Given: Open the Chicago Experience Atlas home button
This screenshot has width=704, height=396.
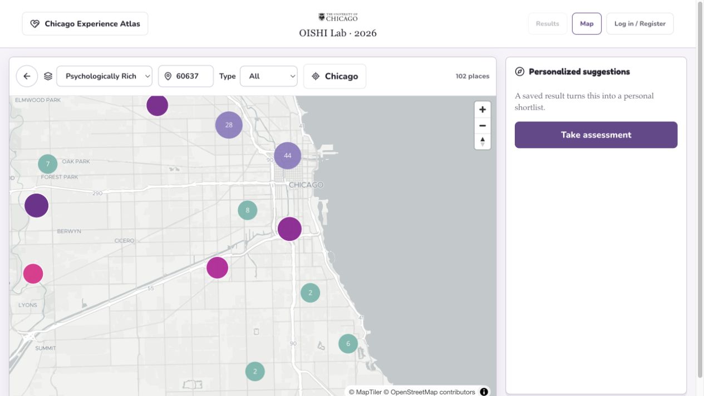Looking at the screenshot, I should tap(85, 24).
